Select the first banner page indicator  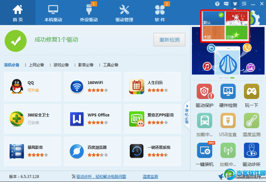click(x=221, y=78)
